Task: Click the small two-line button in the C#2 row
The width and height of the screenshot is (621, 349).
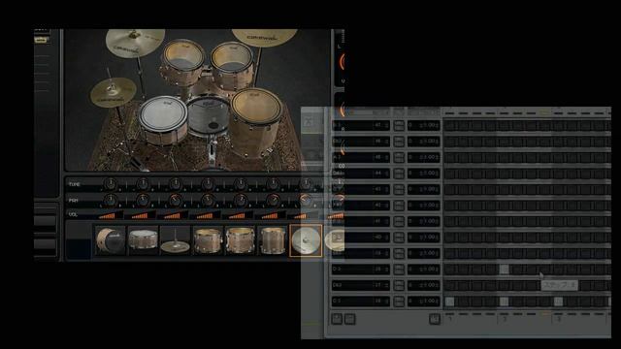Action: tap(399, 285)
